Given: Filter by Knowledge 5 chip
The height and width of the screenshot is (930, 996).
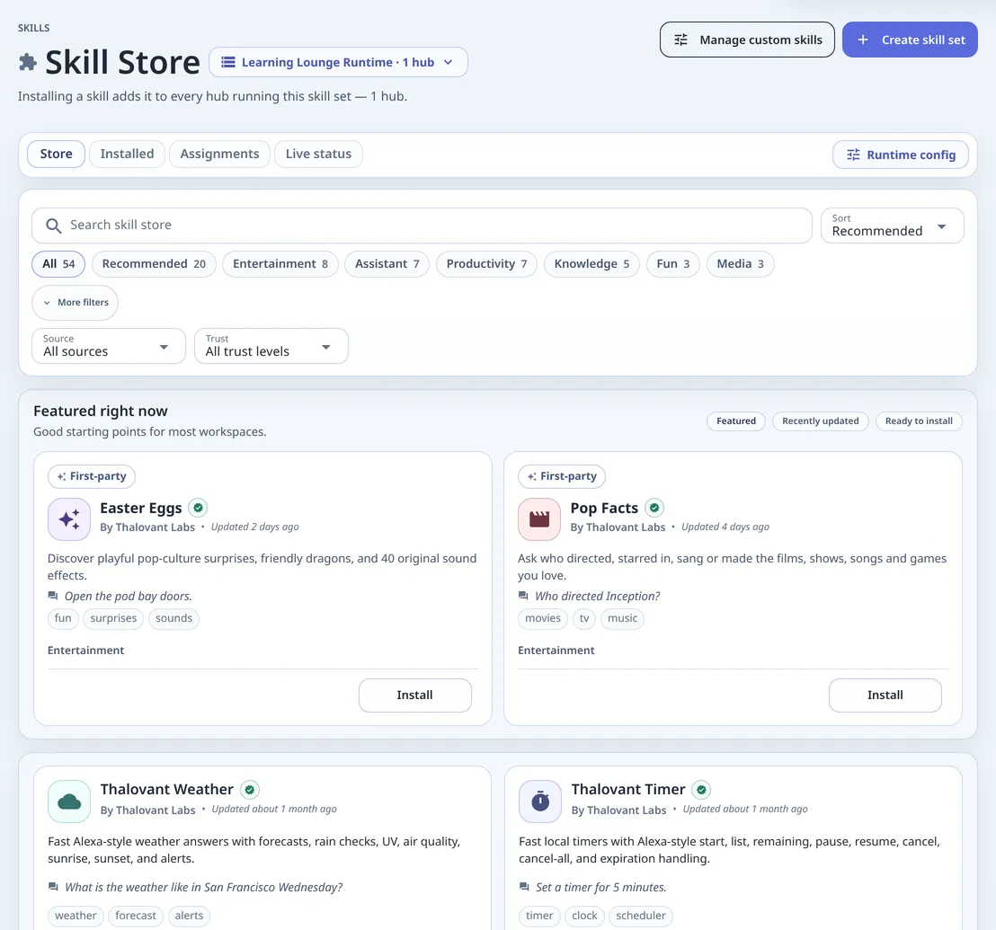Looking at the screenshot, I should click(x=592, y=264).
